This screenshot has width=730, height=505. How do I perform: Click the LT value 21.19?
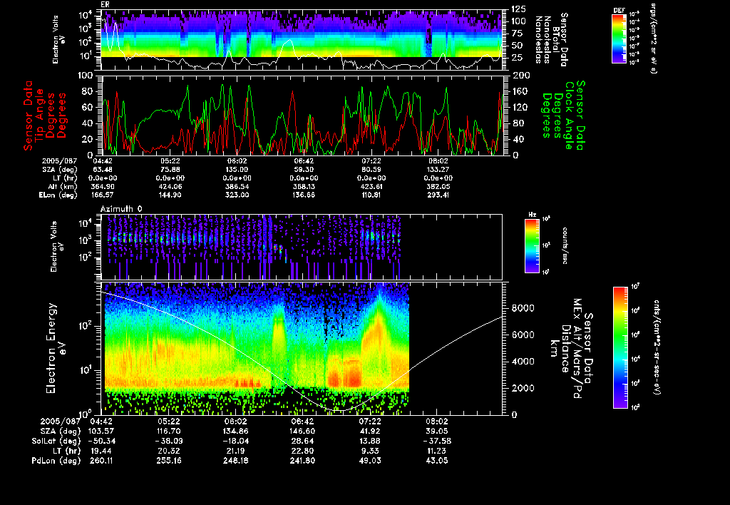[x=237, y=451]
